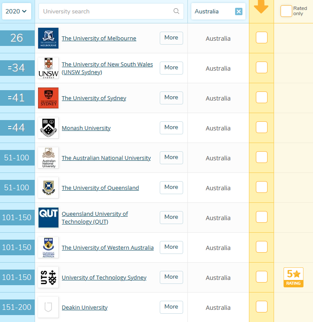
Task: Tick compare checkbox for University of Melbourne
Action: (x=261, y=38)
